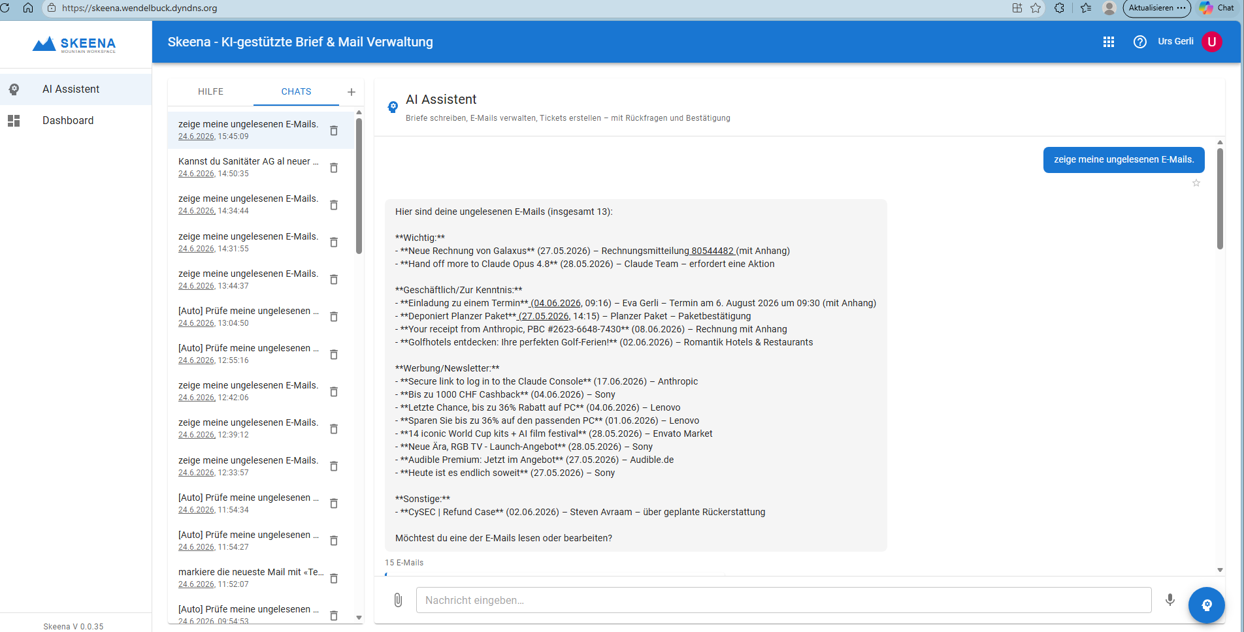Click the browser address bar URL

140,8
